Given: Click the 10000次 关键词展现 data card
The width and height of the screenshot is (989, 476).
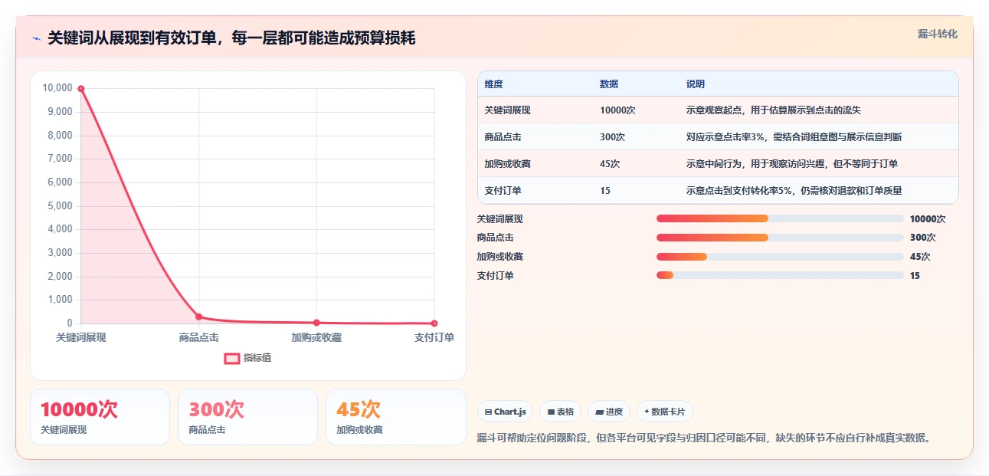Looking at the screenshot, I should pyautogui.click(x=100, y=417).
